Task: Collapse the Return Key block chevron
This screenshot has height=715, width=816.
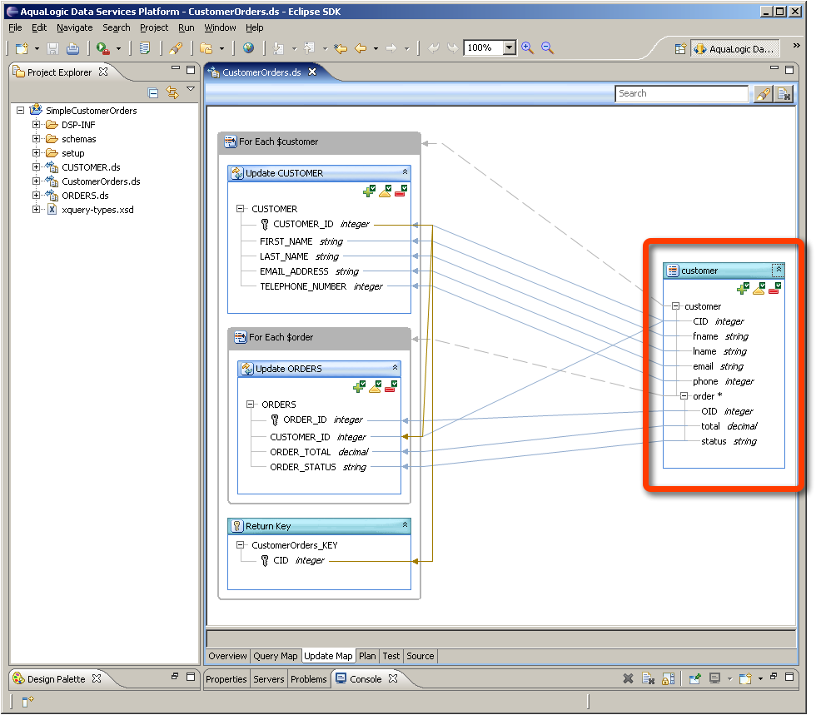Action: (405, 524)
